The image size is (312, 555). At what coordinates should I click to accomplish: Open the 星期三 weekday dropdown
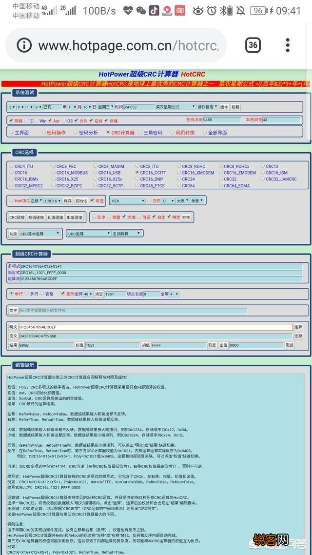pos(105,107)
